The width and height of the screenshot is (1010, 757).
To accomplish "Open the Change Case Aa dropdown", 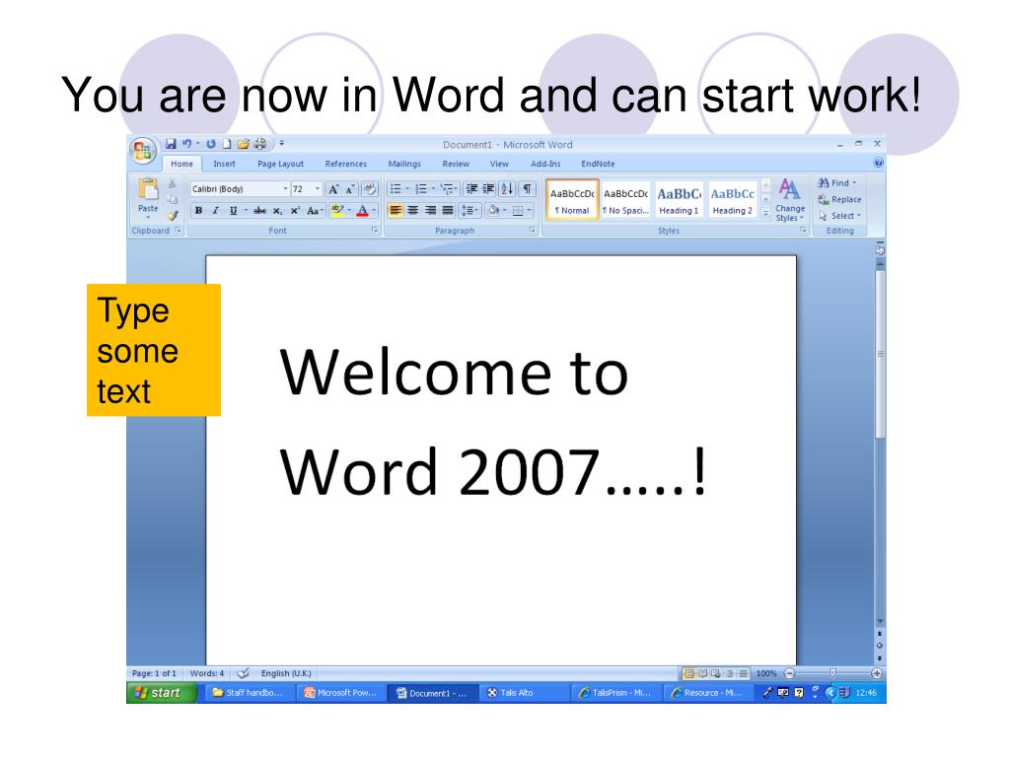I will [x=315, y=211].
